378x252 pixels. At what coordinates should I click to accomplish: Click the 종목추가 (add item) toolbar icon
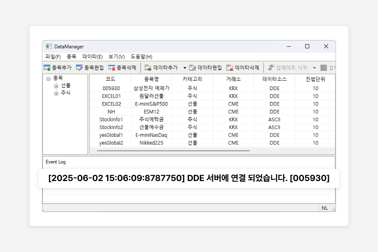point(47,68)
